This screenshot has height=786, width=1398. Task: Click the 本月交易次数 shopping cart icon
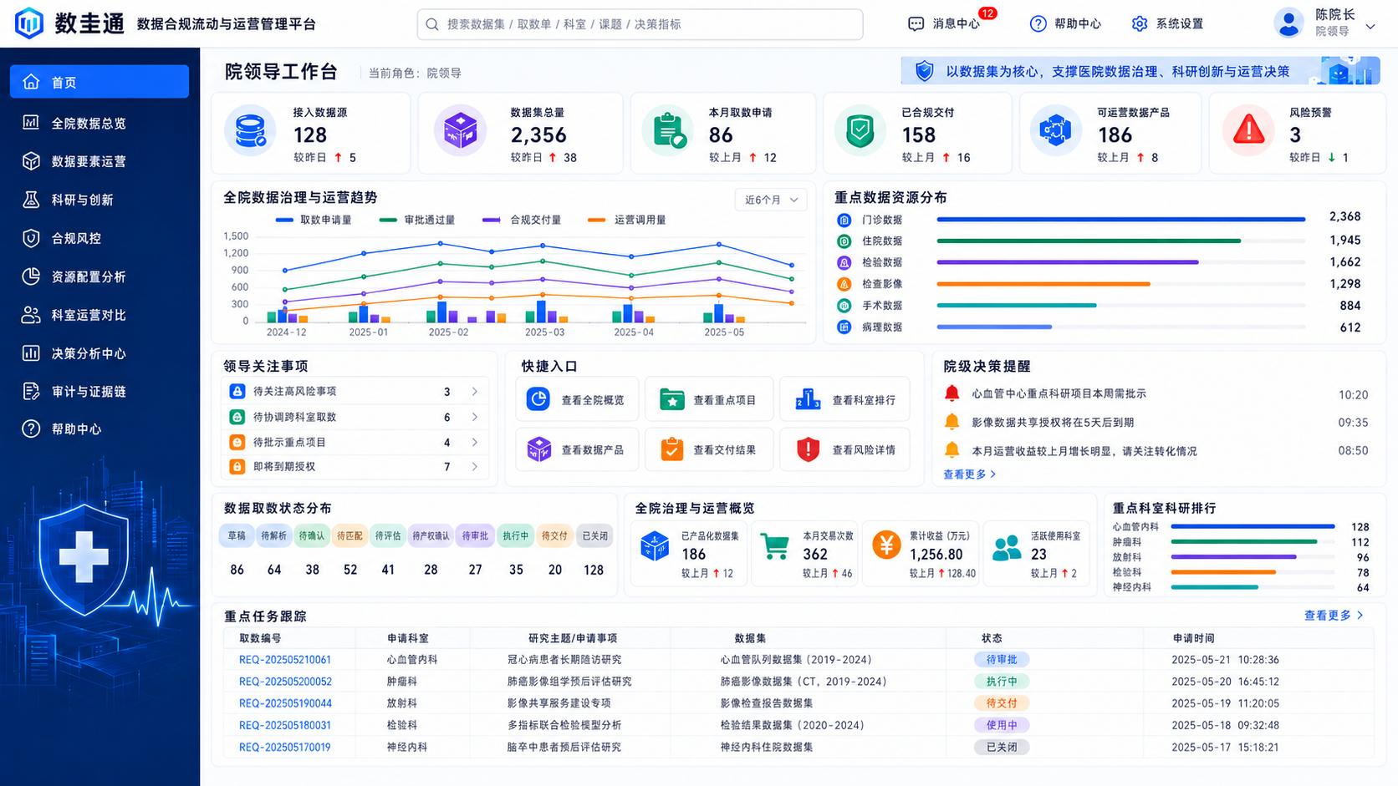coord(775,546)
